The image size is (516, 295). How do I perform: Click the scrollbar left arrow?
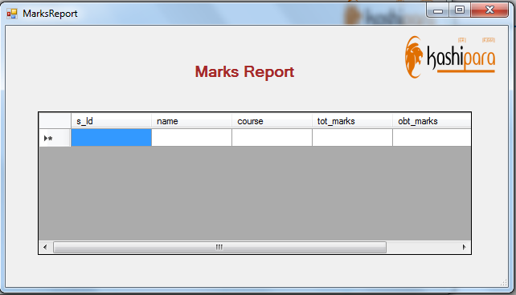pyautogui.click(x=45, y=247)
